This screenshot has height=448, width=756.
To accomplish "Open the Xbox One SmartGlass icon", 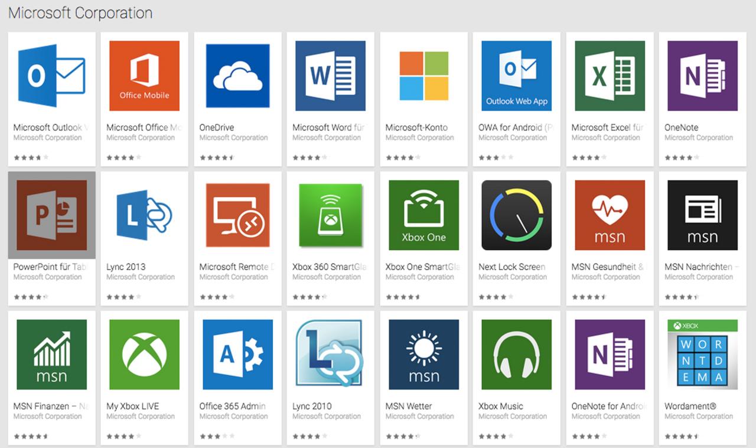I will point(423,215).
